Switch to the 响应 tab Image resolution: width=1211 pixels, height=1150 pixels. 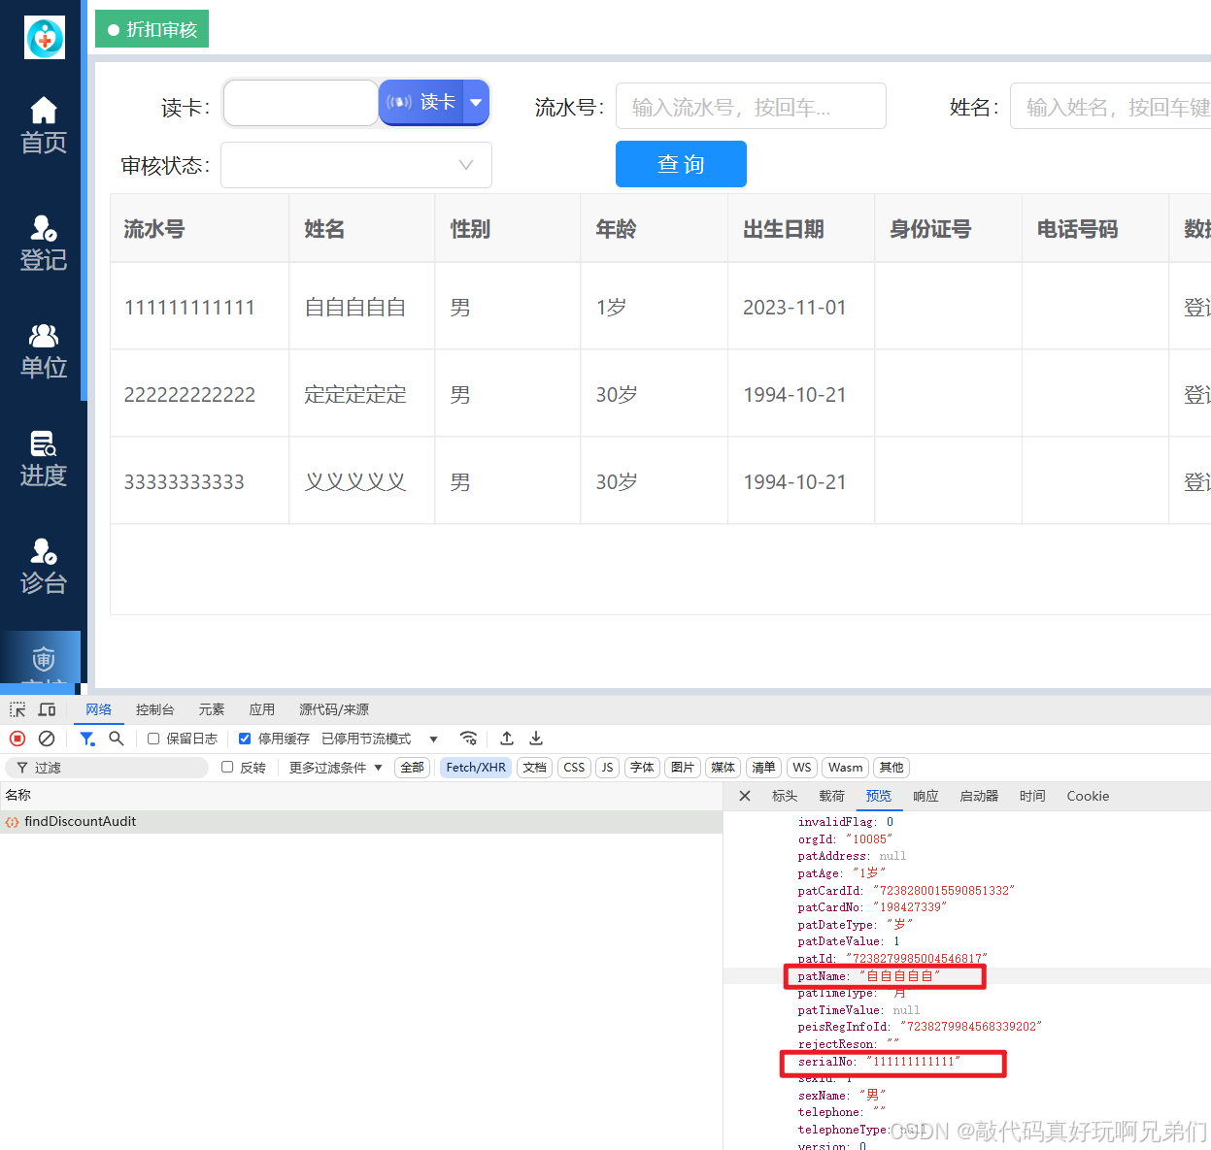pyautogui.click(x=925, y=796)
